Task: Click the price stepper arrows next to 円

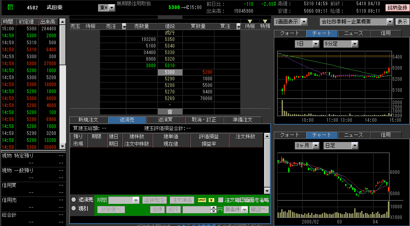Action: 213,209
